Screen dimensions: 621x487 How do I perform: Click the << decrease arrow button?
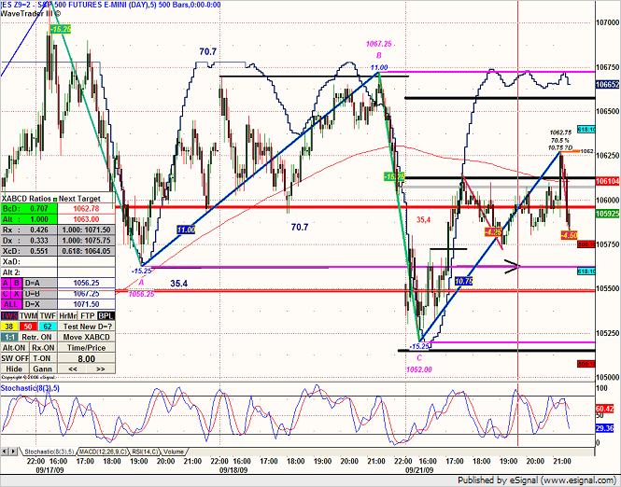(x=73, y=369)
